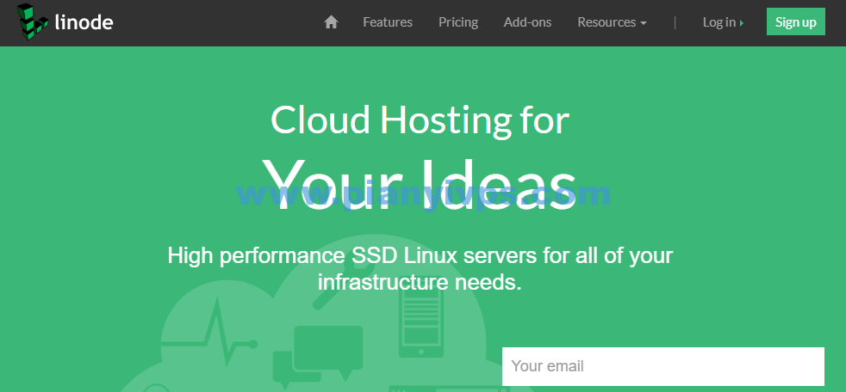Viewport: 846px width, 392px height.
Task: Open the Pricing page
Action: 458,22
